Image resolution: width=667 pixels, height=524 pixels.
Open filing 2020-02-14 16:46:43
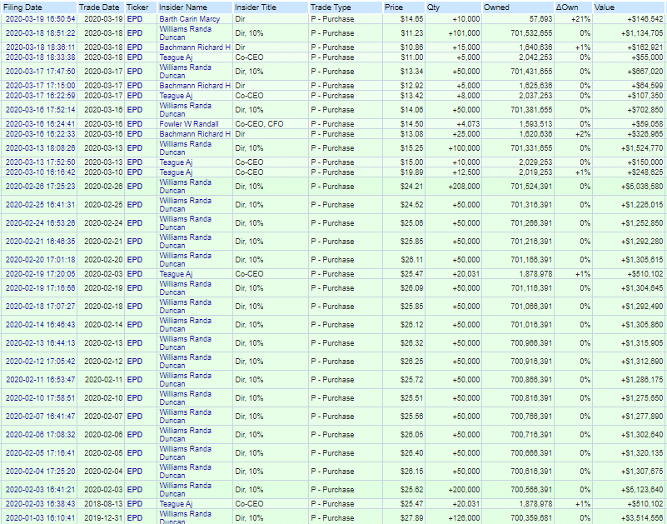click(41, 325)
